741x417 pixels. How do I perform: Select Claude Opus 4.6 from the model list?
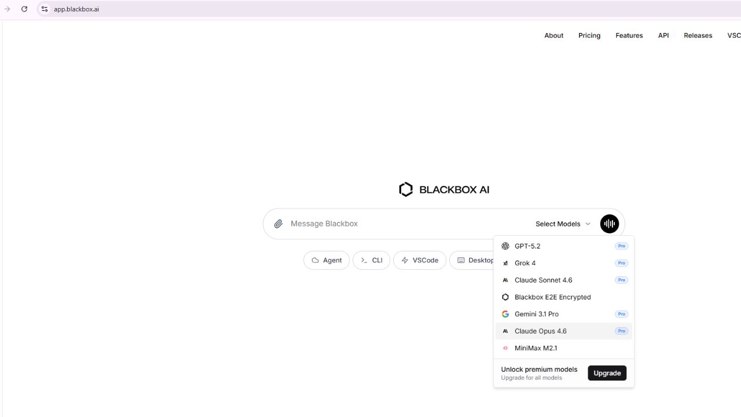540,331
